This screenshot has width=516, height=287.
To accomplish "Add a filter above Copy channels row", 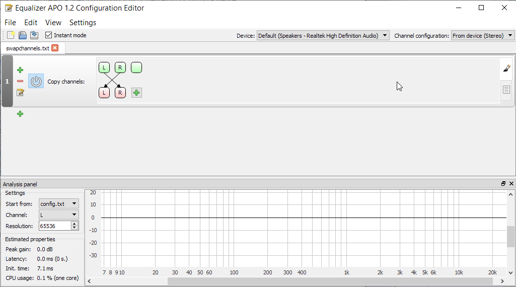I will 20,70.
